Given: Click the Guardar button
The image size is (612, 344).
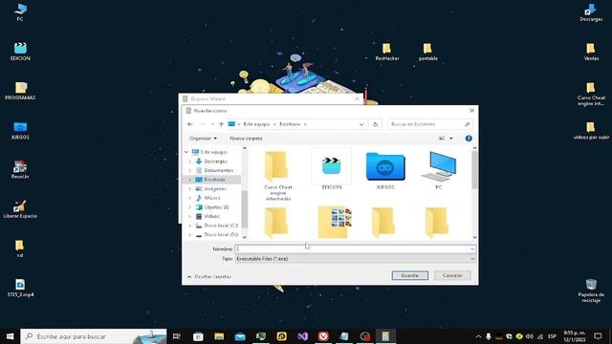Looking at the screenshot, I should click(x=410, y=275).
